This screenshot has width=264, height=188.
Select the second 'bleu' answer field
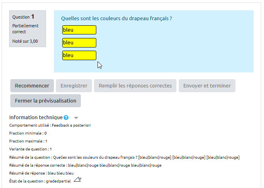click(x=79, y=43)
